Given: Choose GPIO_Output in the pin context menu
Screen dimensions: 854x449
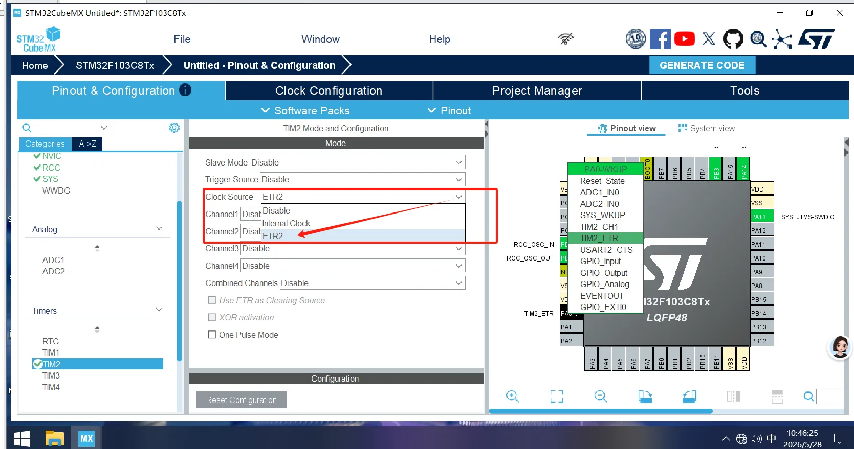Looking at the screenshot, I should pyautogui.click(x=604, y=273).
